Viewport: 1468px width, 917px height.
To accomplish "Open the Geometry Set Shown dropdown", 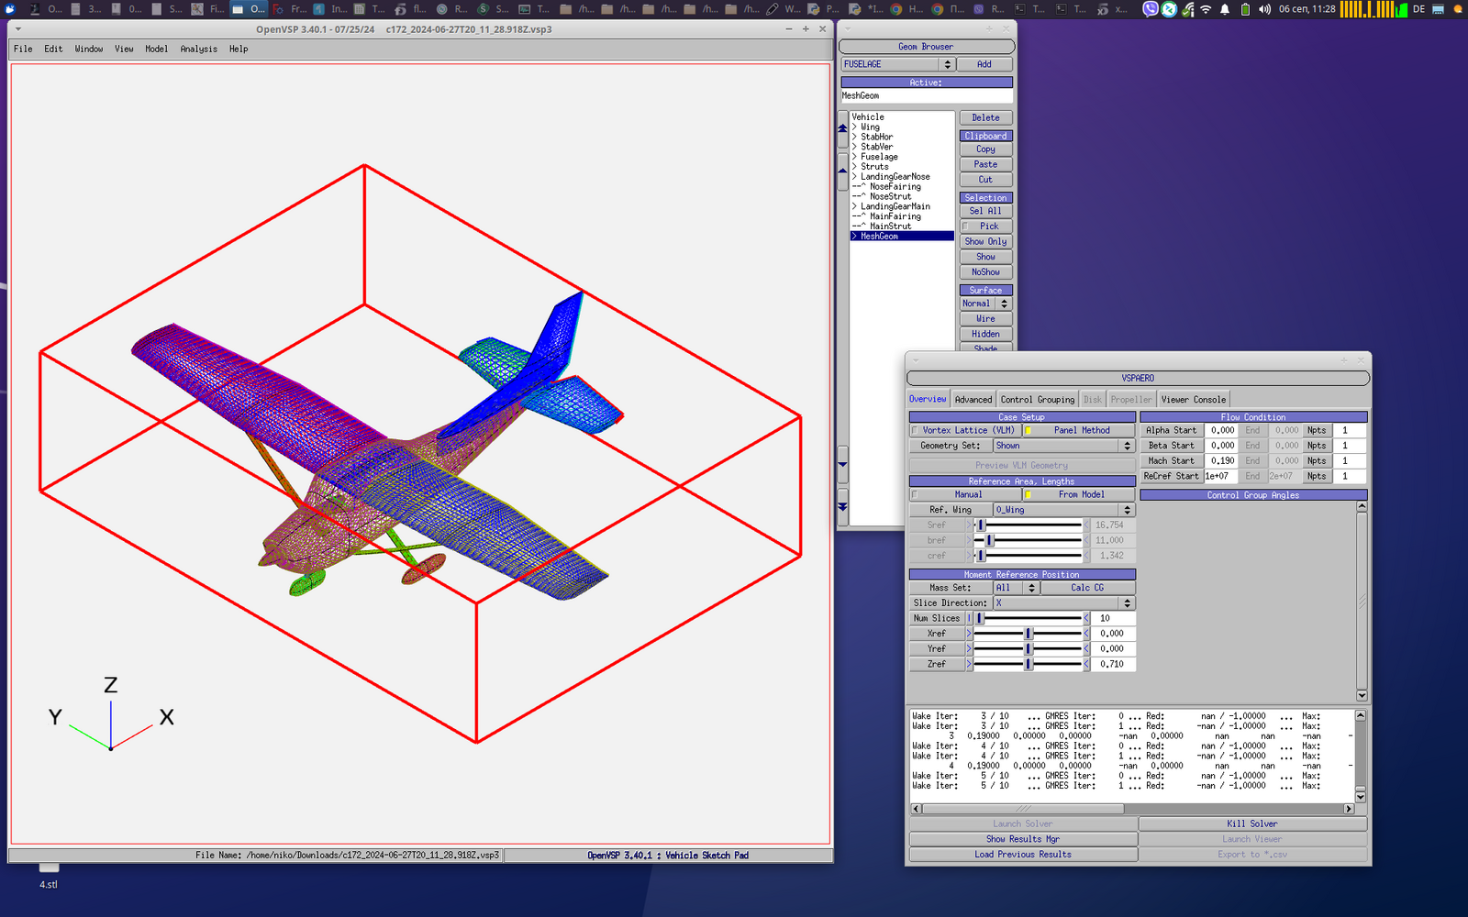I will tap(1064, 446).
